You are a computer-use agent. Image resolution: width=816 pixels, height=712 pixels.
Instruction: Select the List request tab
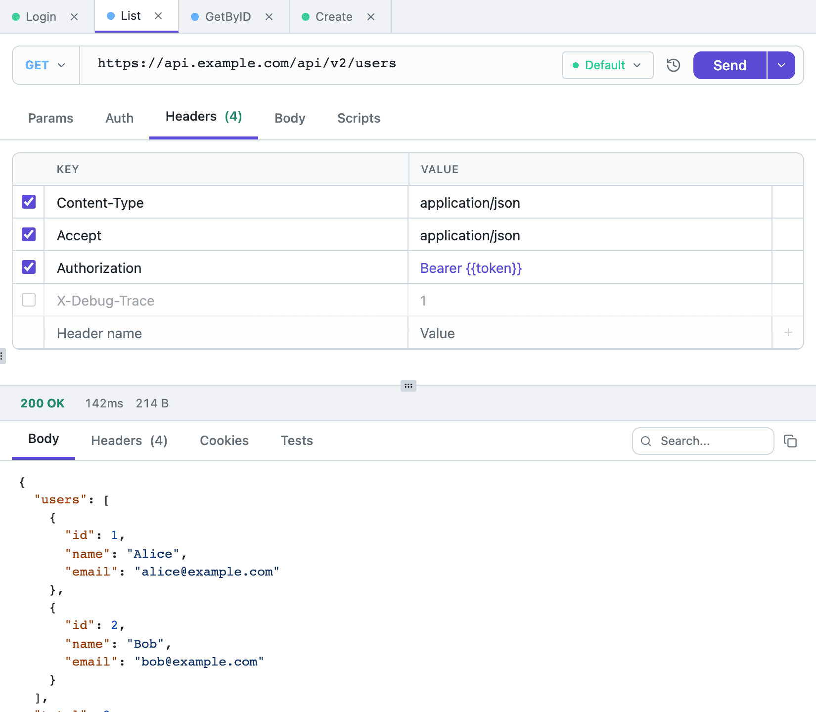[x=131, y=16]
